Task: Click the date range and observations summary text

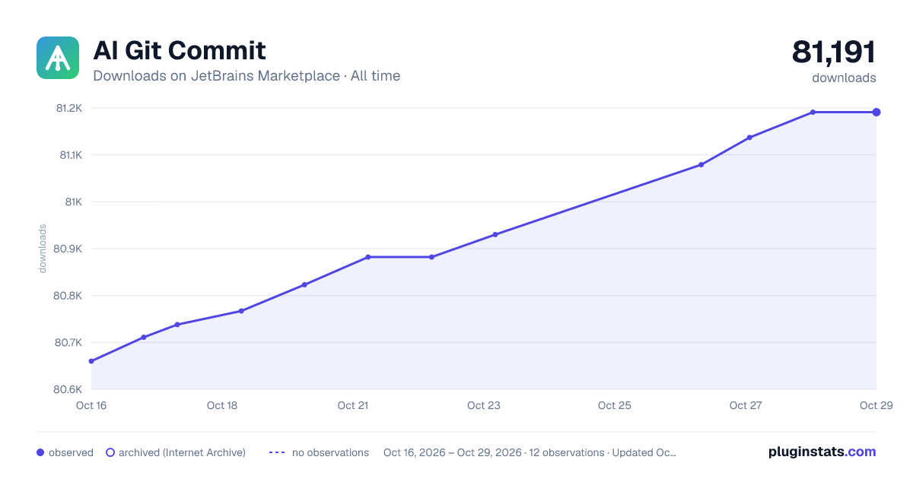Action: click(530, 452)
